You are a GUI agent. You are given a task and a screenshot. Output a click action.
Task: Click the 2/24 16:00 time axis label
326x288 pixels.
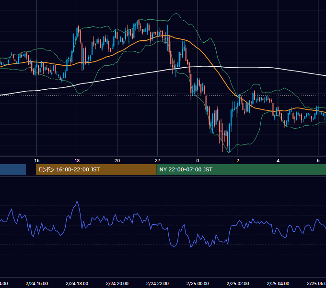37,283
